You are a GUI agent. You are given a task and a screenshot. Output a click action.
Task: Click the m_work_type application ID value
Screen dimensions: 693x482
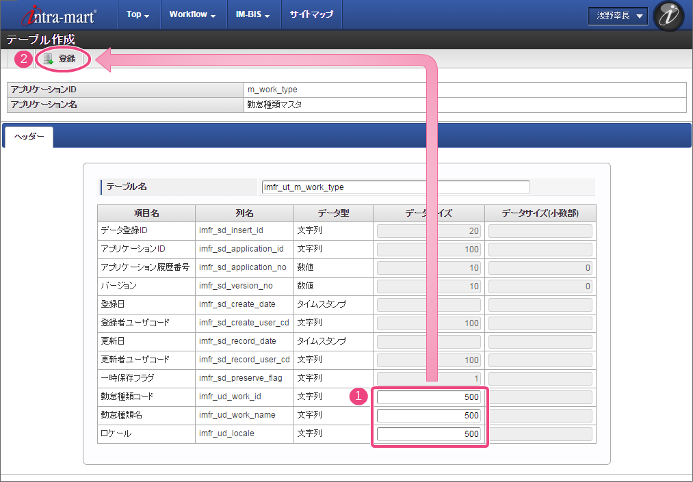(x=272, y=90)
